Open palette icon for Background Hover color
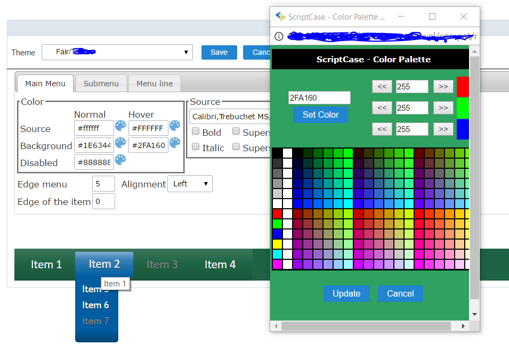This screenshot has width=509, height=353. coord(175,143)
